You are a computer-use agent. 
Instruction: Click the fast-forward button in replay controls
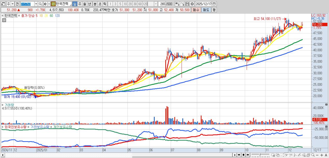248,155
